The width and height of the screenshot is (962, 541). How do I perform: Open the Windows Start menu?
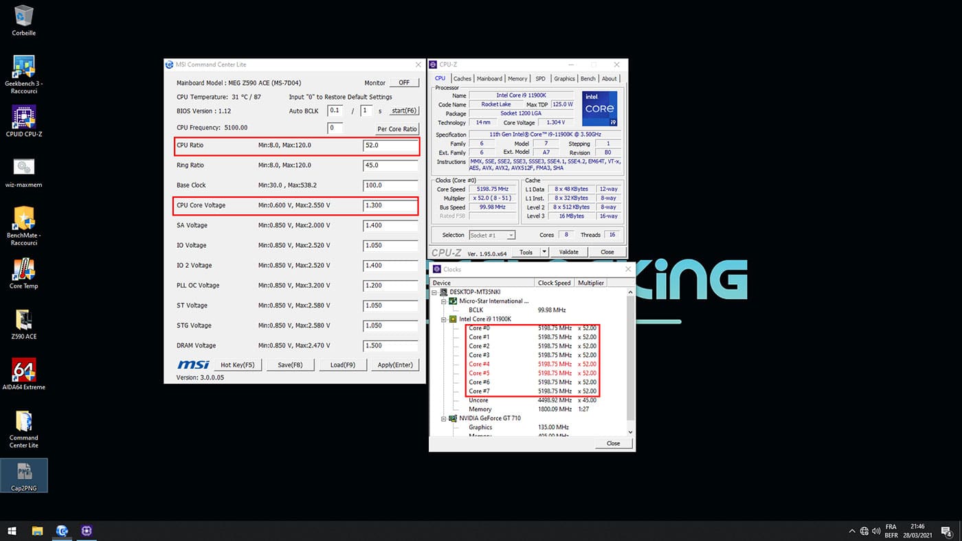(12, 531)
